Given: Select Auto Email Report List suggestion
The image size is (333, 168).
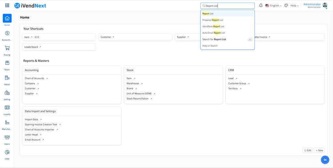Looking at the screenshot, I should point(227,33).
